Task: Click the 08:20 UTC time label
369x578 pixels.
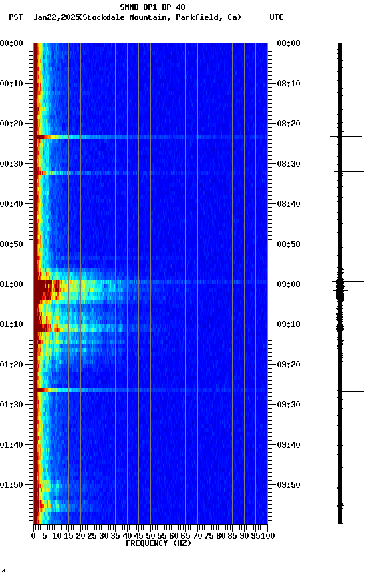Action: click(x=289, y=124)
